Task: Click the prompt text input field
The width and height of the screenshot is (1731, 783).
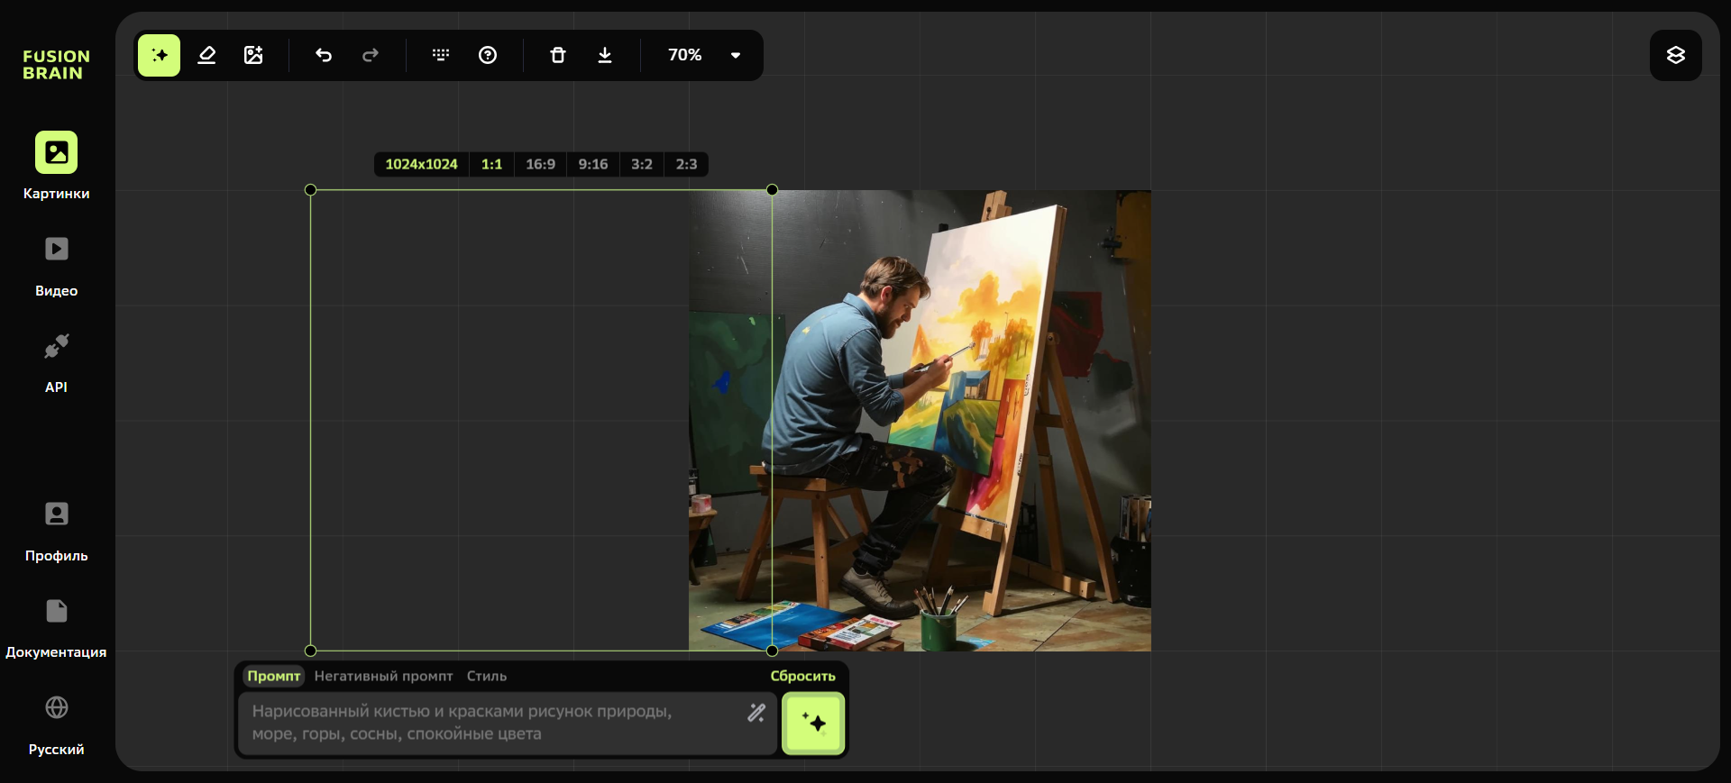Action: [x=491, y=723]
